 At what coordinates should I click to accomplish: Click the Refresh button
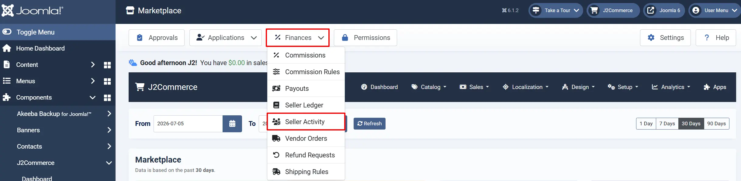click(369, 123)
